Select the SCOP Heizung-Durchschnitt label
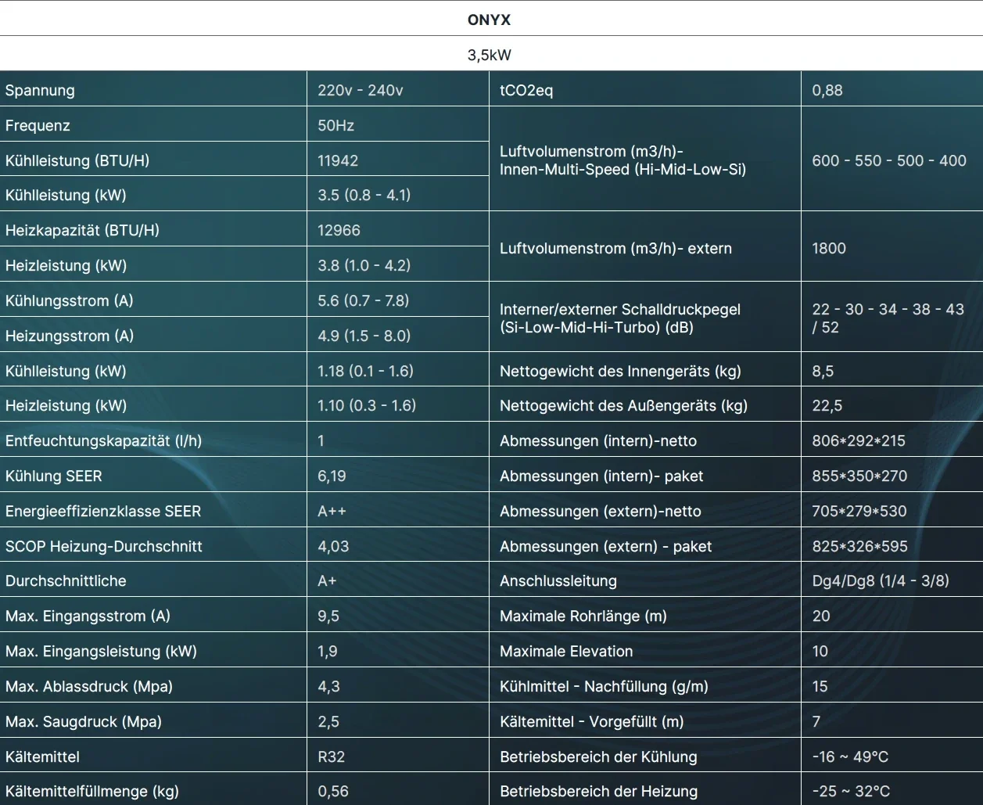 pyautogui.click(x=104, y=546)
